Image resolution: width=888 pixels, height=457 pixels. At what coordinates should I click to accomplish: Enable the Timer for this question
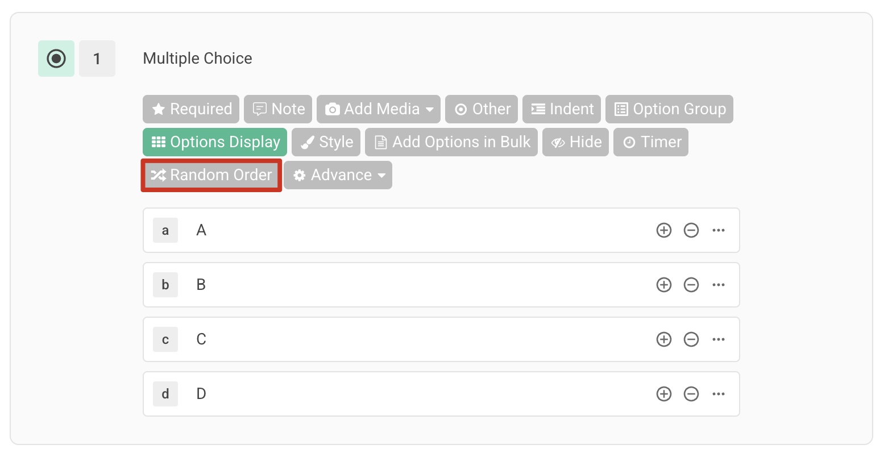[651, 142]
